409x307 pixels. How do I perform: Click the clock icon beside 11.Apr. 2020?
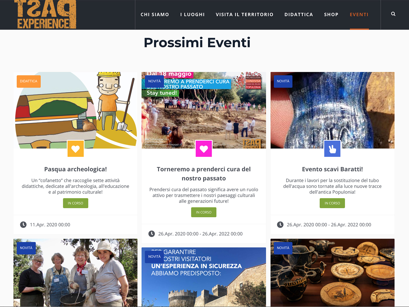[23, 225]
